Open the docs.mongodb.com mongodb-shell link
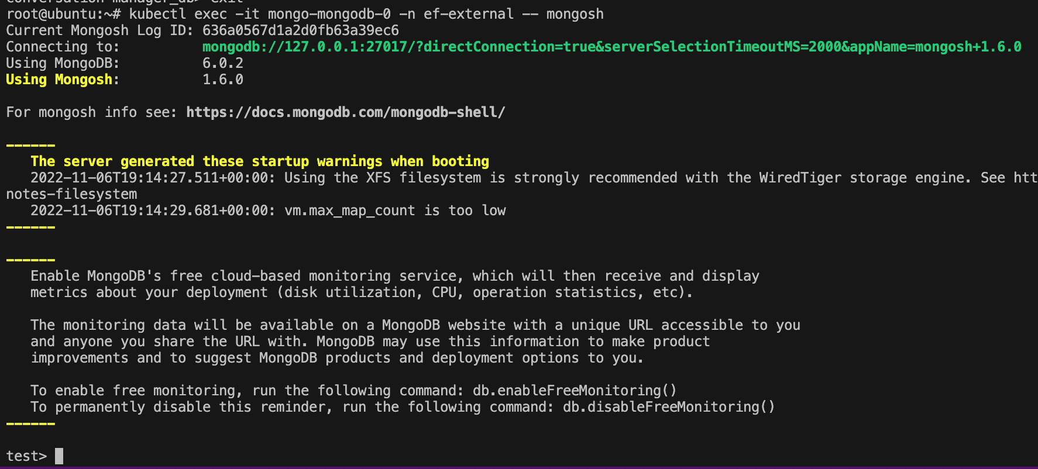Image resolution: width=1038 pixels, height=469 pixels. [x=345, y=112]
